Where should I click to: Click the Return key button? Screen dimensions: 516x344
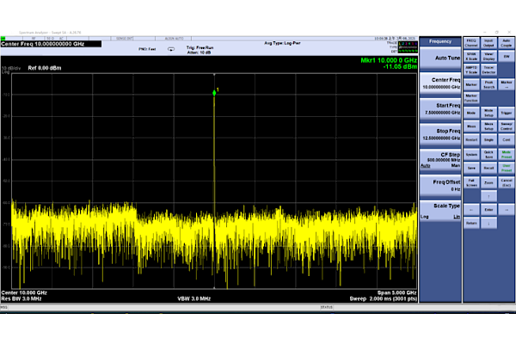[x=471, y=223]
